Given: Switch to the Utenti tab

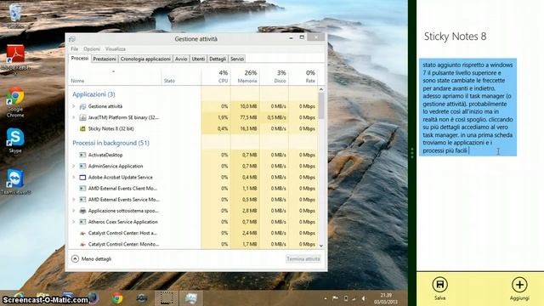Looking at the screenshot, I should [198, 59].
